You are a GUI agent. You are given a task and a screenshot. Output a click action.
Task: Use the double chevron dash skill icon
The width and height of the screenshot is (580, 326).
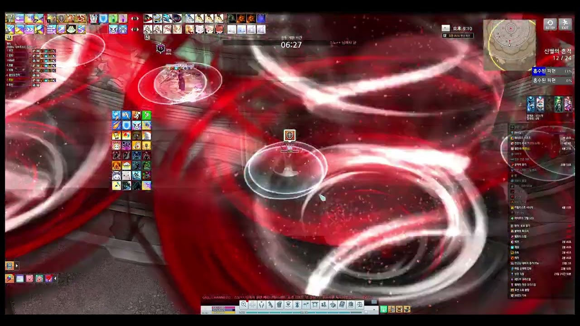pos(29,29)
